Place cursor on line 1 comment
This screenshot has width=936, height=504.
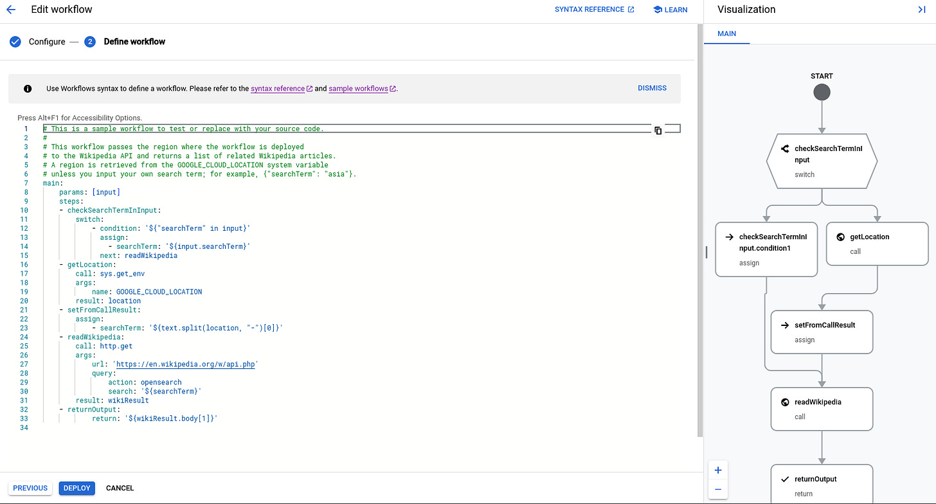pos(183,129)
